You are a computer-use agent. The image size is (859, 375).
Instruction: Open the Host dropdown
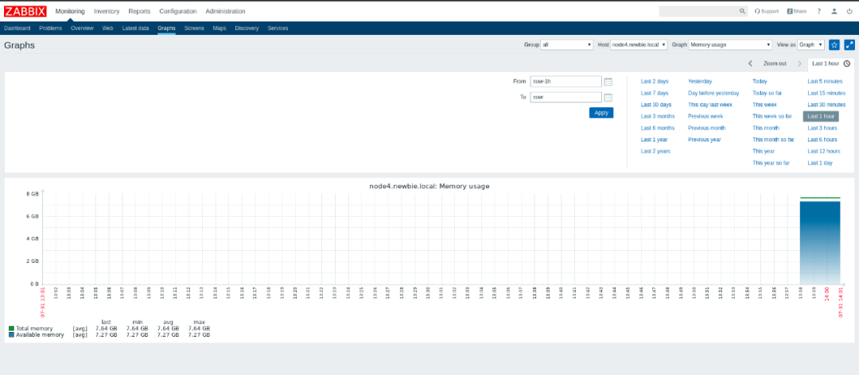click(x=639, y=45)
